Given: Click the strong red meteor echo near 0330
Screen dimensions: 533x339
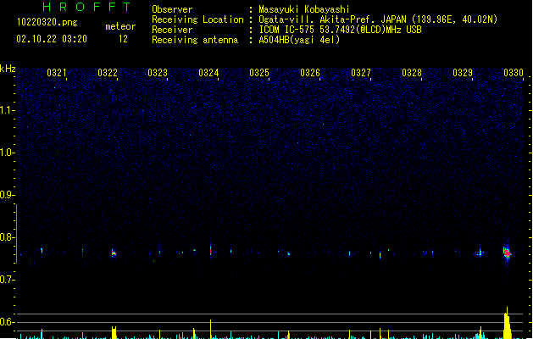Looking at the screenshot, I should coord(507,253).
